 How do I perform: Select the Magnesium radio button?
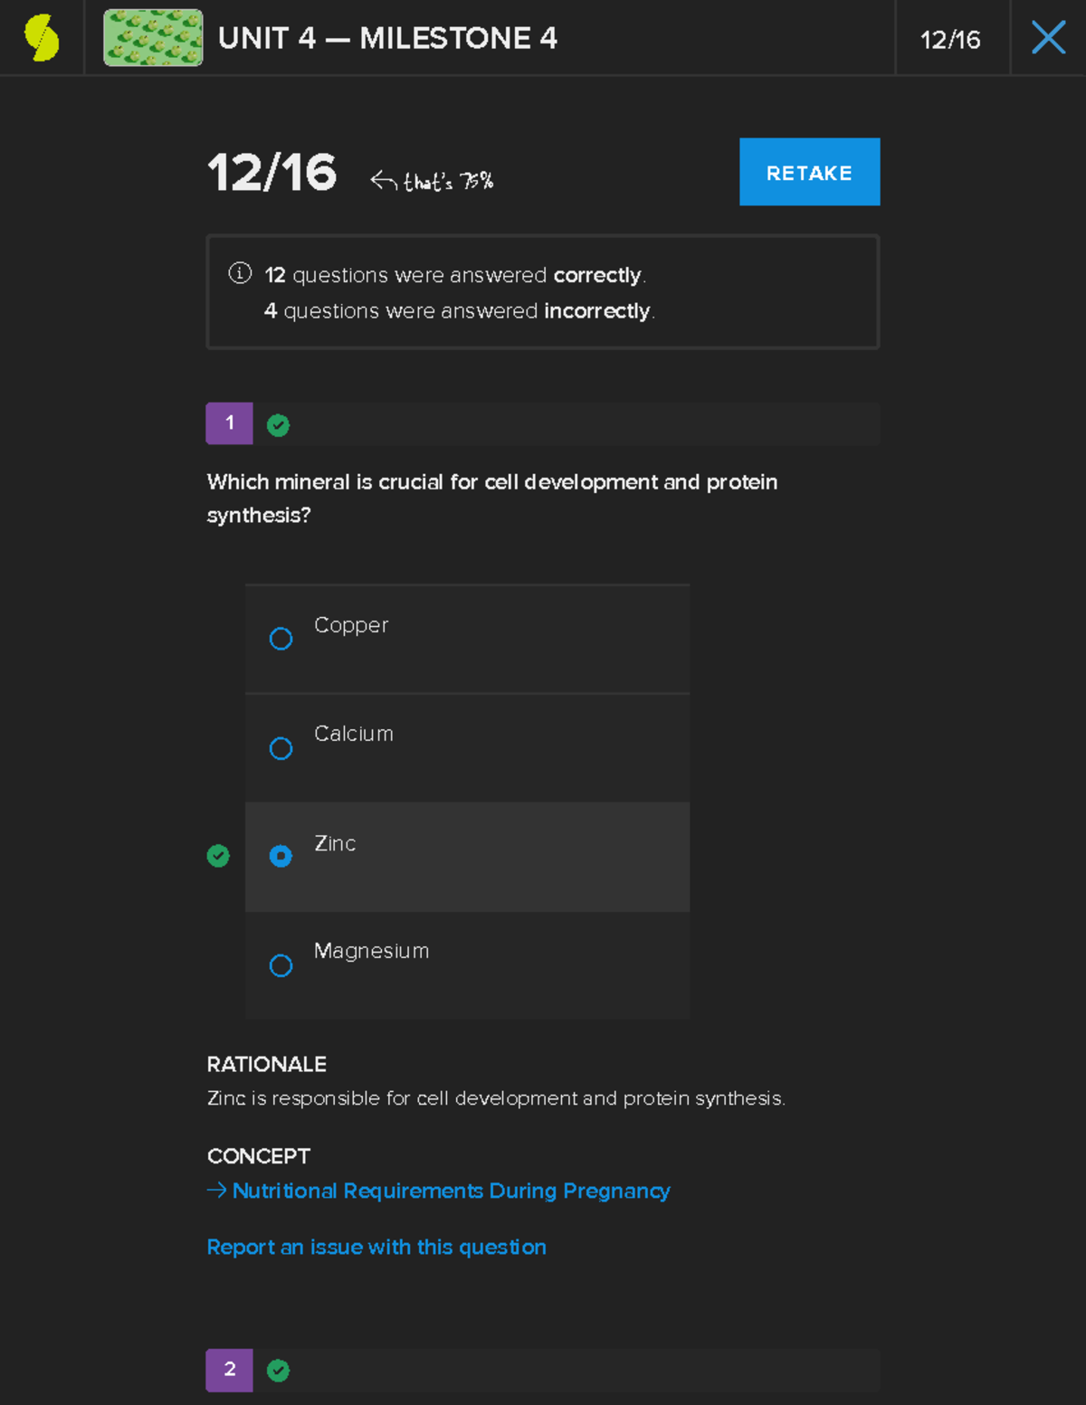click(281, 965)
